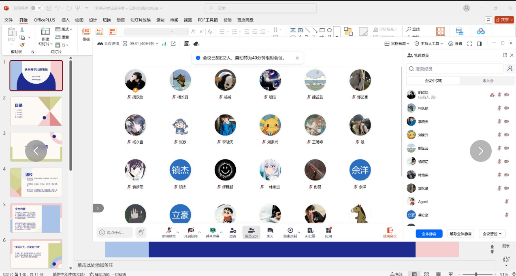Click the 全体静音 mute all button
Viewport: 516px width, 276px height.
tap(429, 234)
